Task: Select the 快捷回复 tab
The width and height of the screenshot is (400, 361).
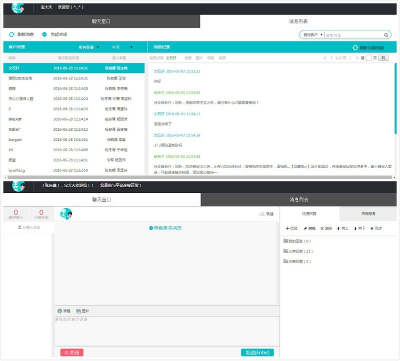Action: coord(309,214)
